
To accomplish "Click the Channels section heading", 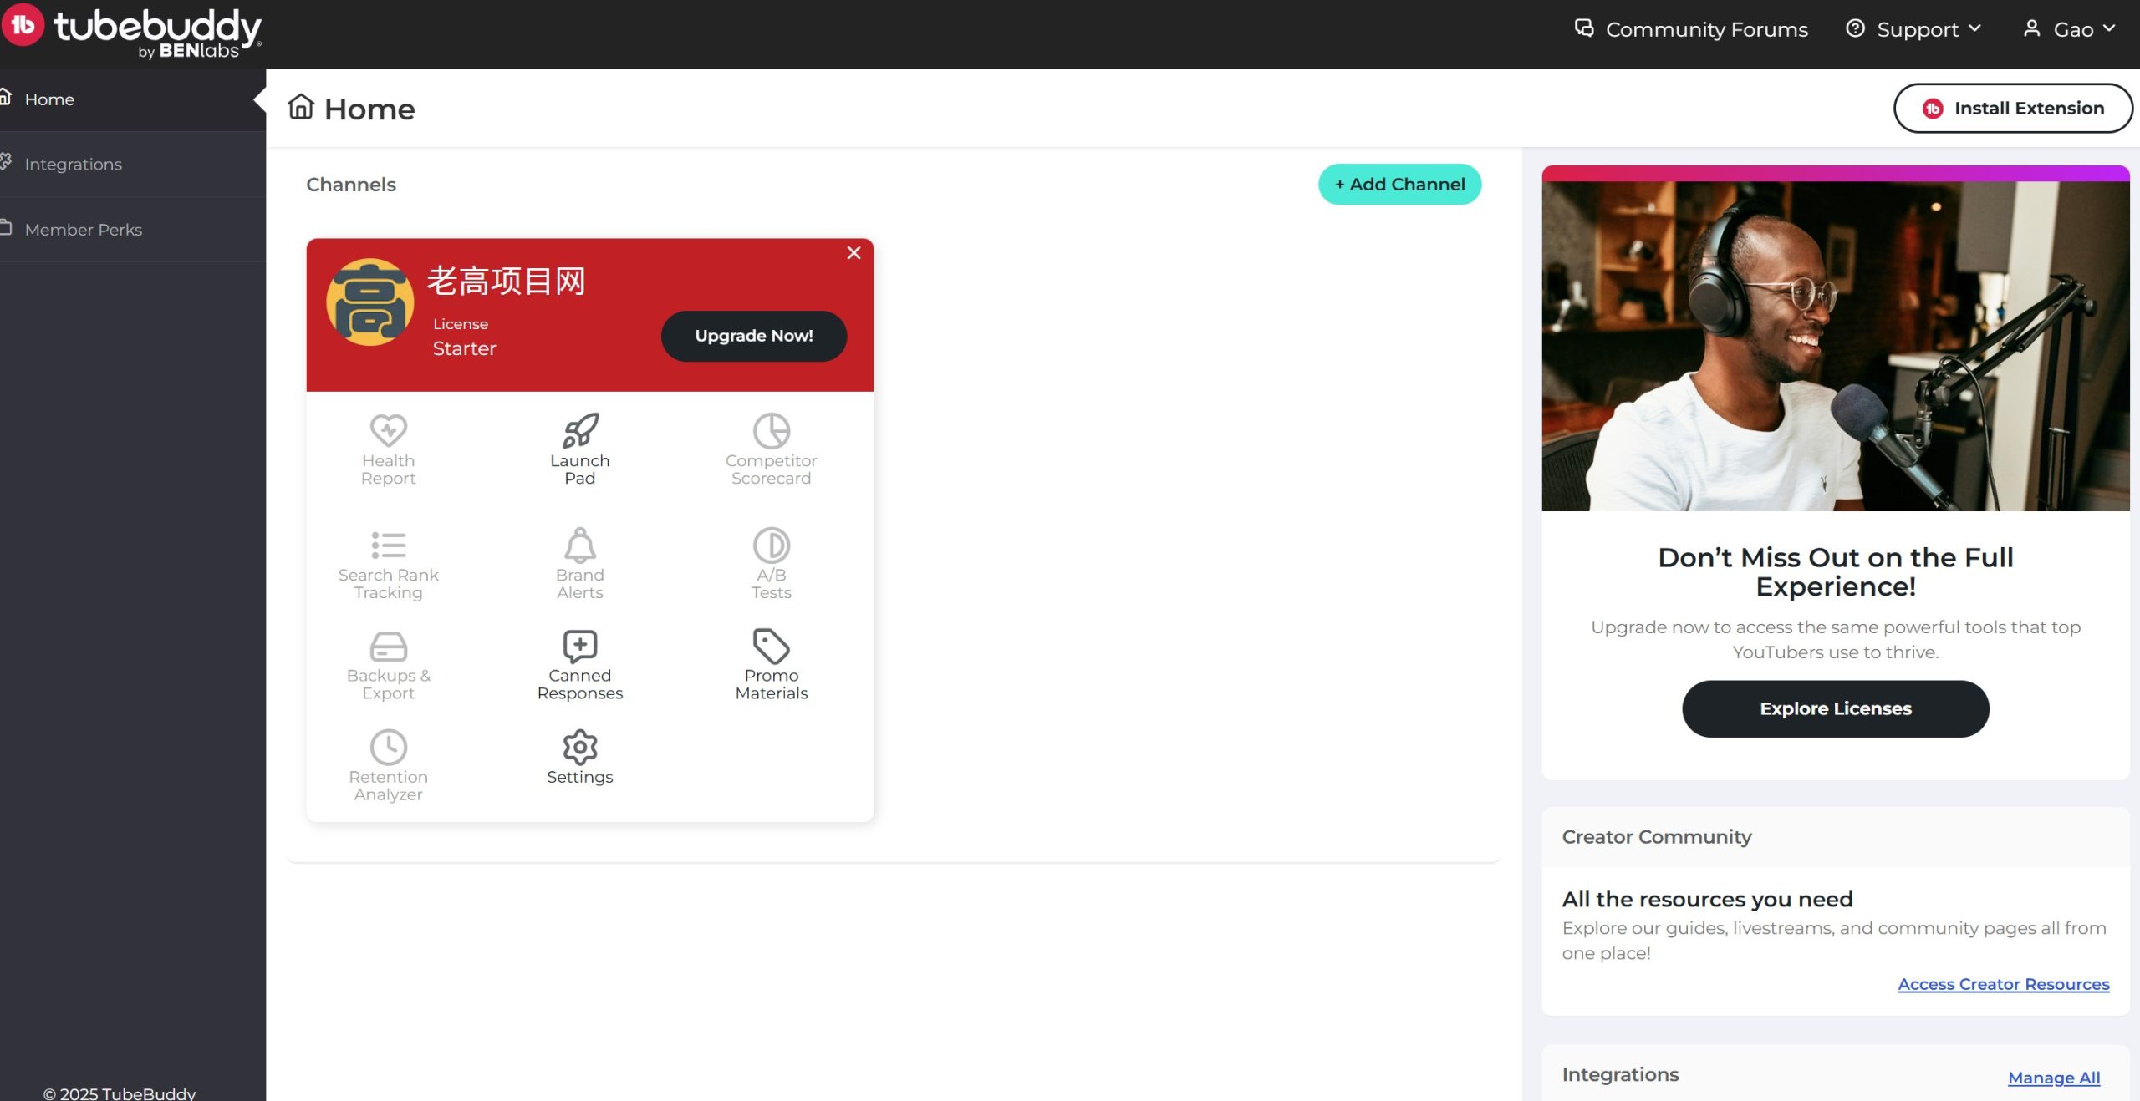I will [350, 185].
